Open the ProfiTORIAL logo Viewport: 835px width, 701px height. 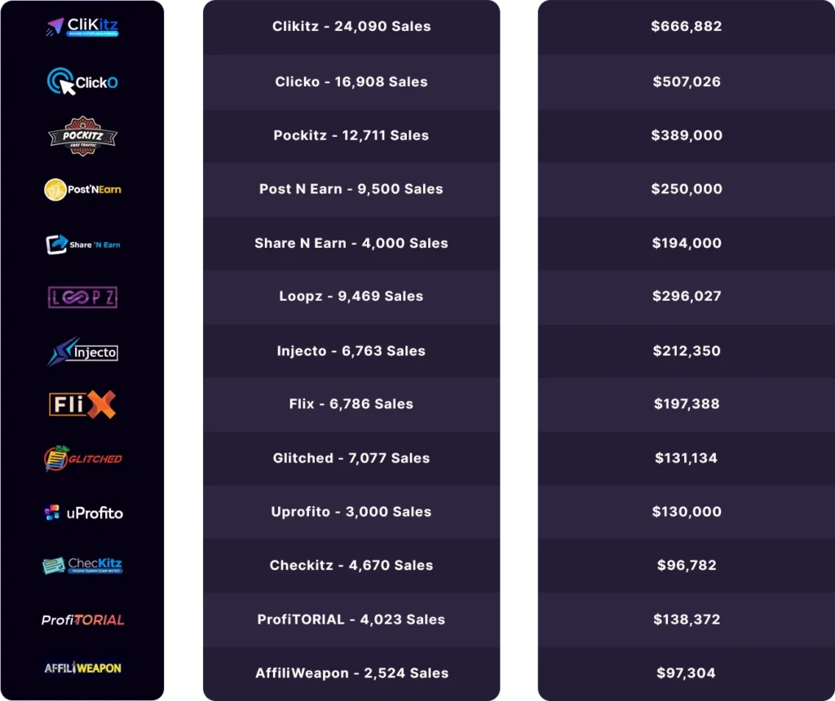(x=82, y=619)
